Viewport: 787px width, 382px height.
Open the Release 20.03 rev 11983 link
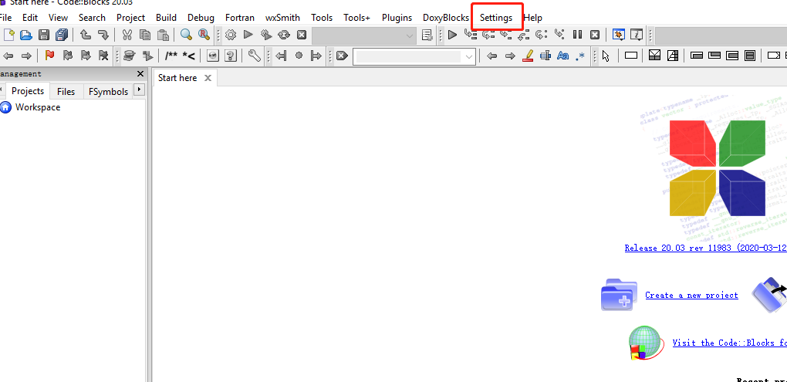click(706, 248)
